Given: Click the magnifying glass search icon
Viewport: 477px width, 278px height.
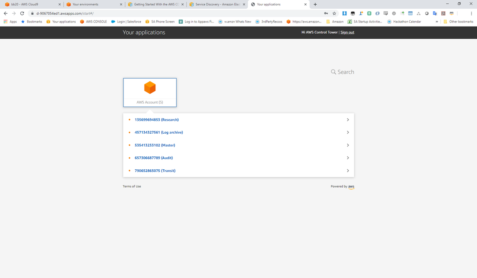Looking at the screenshot, I should point(333,72).
